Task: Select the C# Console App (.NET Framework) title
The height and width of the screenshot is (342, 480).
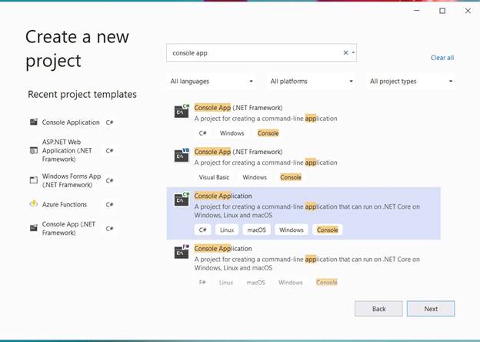Action: click(238, 108)
